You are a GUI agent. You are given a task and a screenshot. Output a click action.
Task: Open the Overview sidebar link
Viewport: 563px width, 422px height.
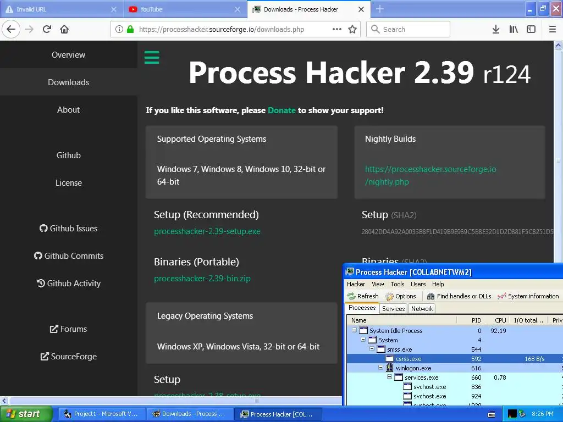pos(68,54)
